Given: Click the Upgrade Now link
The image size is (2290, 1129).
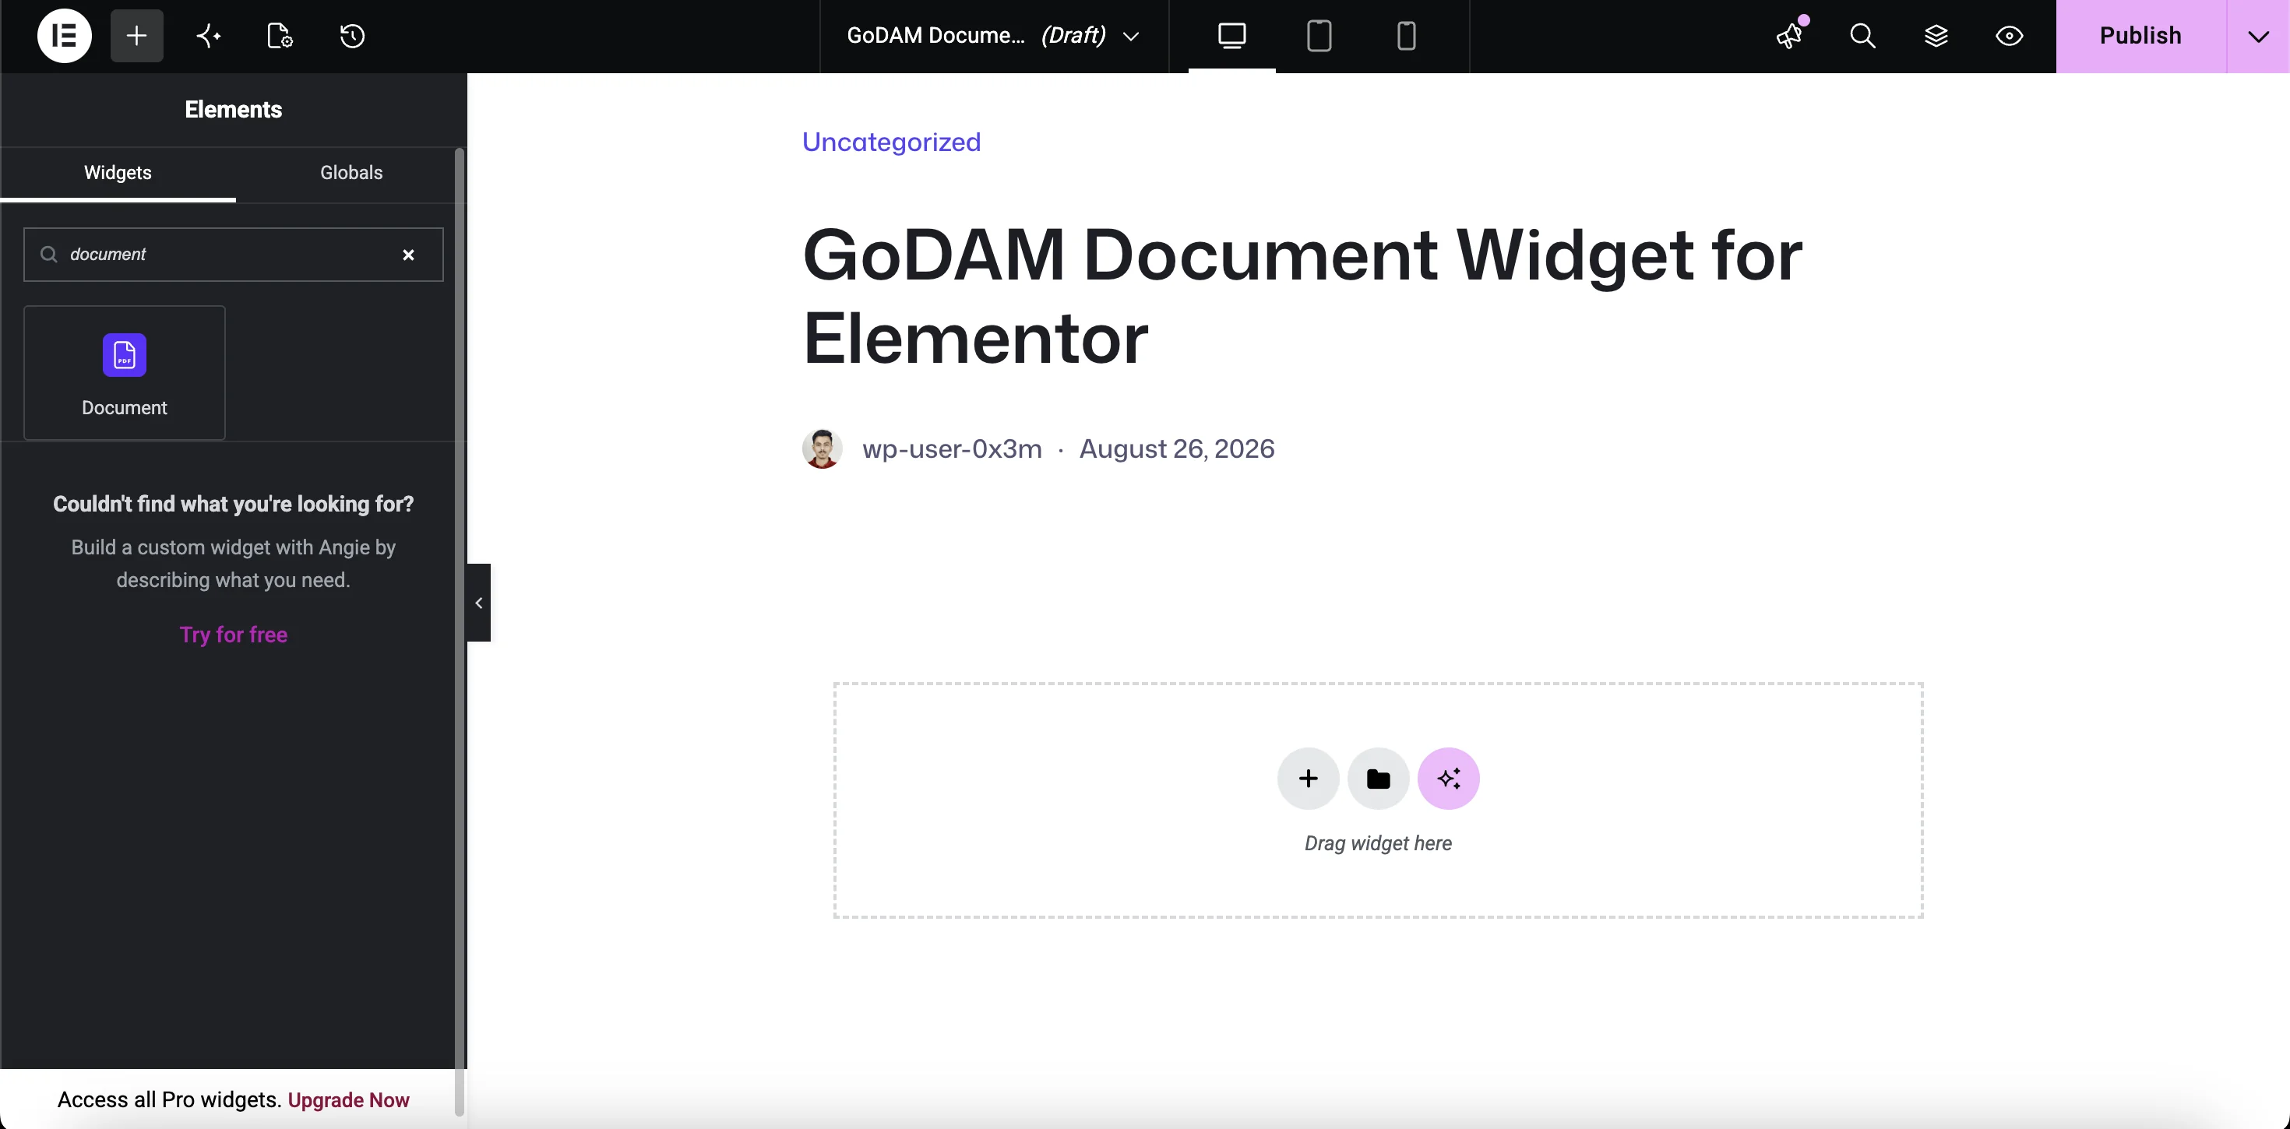Looking at the screenshot, I should [348, 1100].
